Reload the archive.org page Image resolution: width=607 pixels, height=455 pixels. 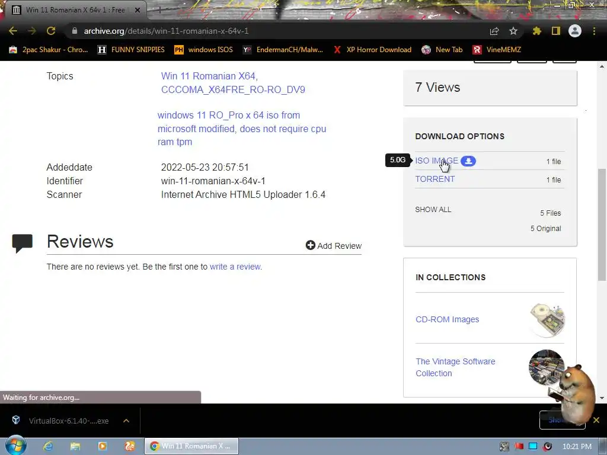(51, 31)
